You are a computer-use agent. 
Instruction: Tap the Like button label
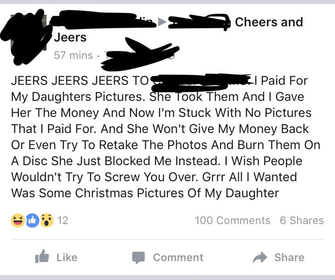pyautogui.click(x=67, y=257)
